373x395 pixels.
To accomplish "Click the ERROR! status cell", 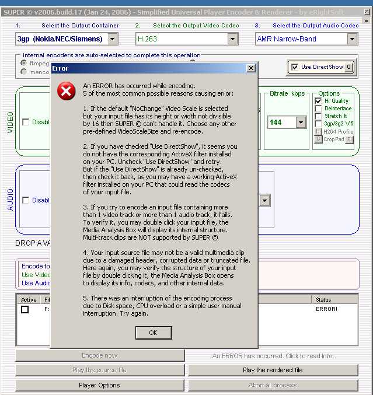I will coord(326,309).
